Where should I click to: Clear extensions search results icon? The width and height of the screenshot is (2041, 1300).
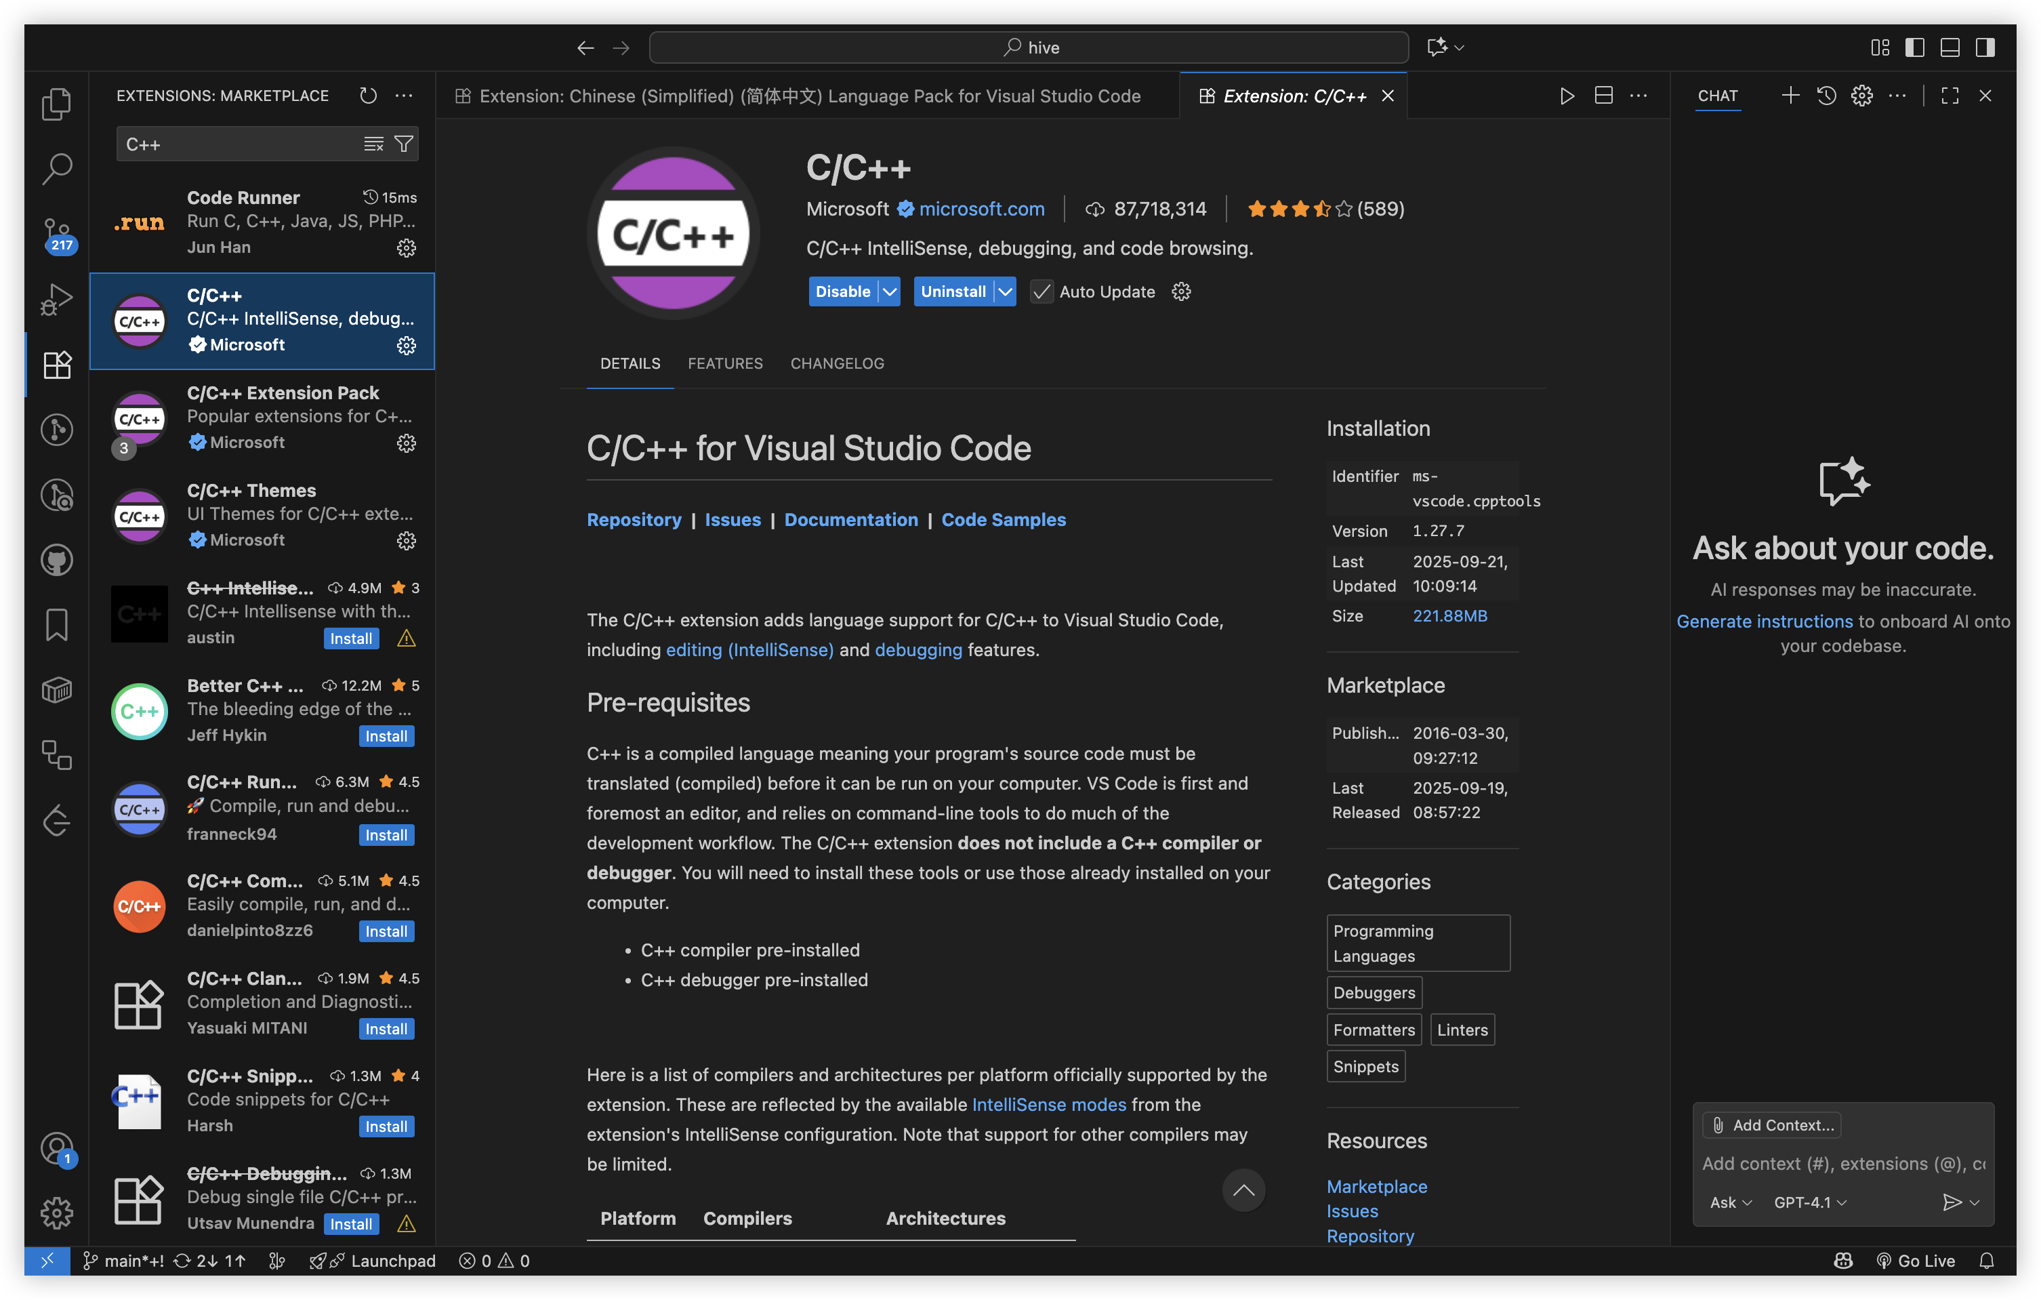374,144
